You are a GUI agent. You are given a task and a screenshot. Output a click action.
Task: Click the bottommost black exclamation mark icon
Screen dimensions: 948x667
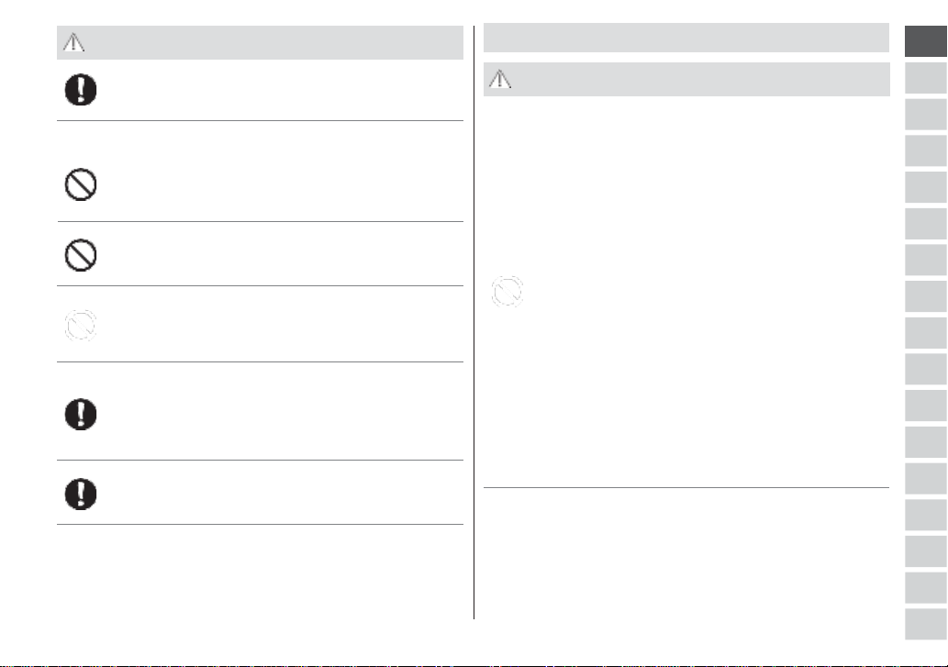[81, 495]
